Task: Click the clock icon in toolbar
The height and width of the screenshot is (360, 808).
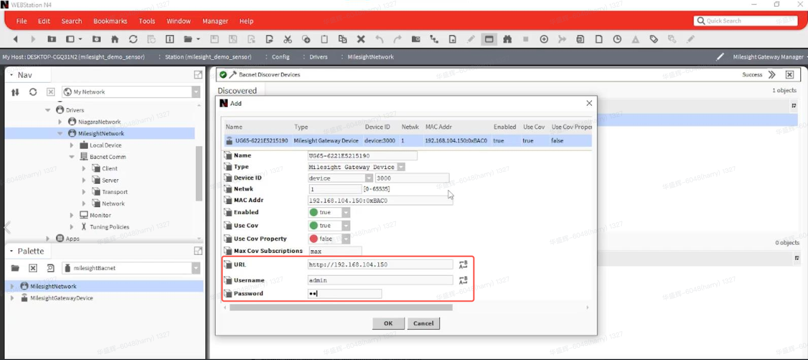Action: (x=617, y=39)
